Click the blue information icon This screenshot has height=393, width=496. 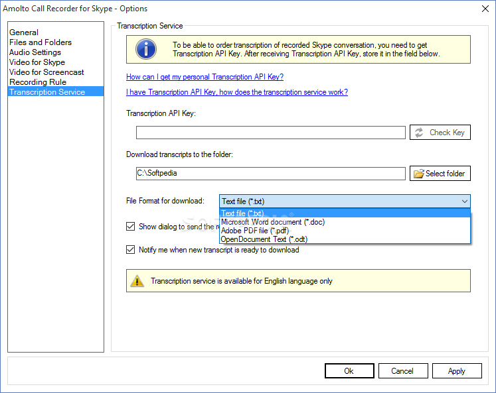(x=146, y=49)
